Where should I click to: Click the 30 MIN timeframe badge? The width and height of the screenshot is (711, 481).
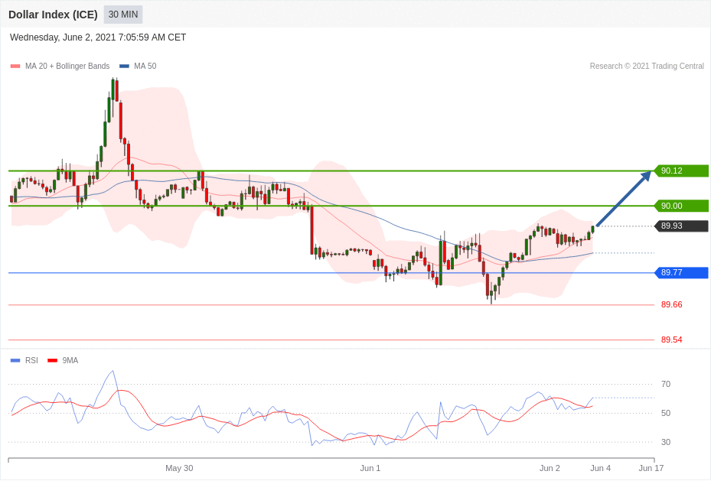click(x=122, y=15)
